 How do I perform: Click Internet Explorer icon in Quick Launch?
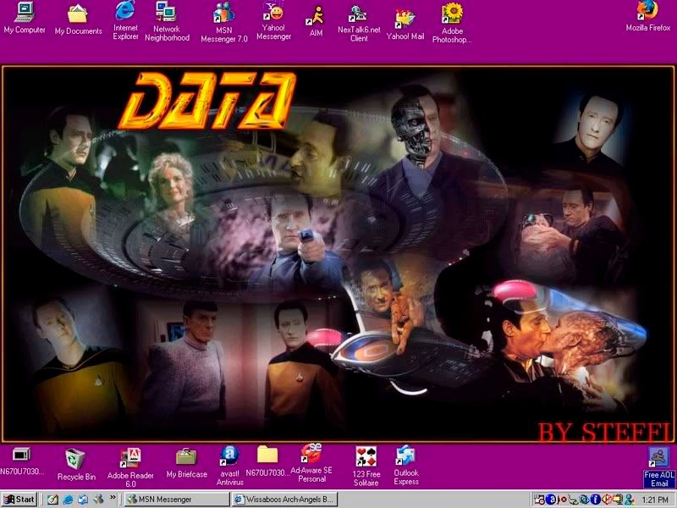[x=69, y=500]
